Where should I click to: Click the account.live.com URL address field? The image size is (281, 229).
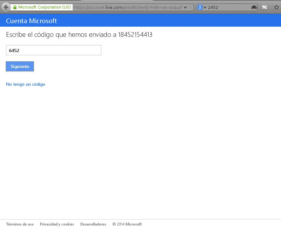(x=128, y=7)
